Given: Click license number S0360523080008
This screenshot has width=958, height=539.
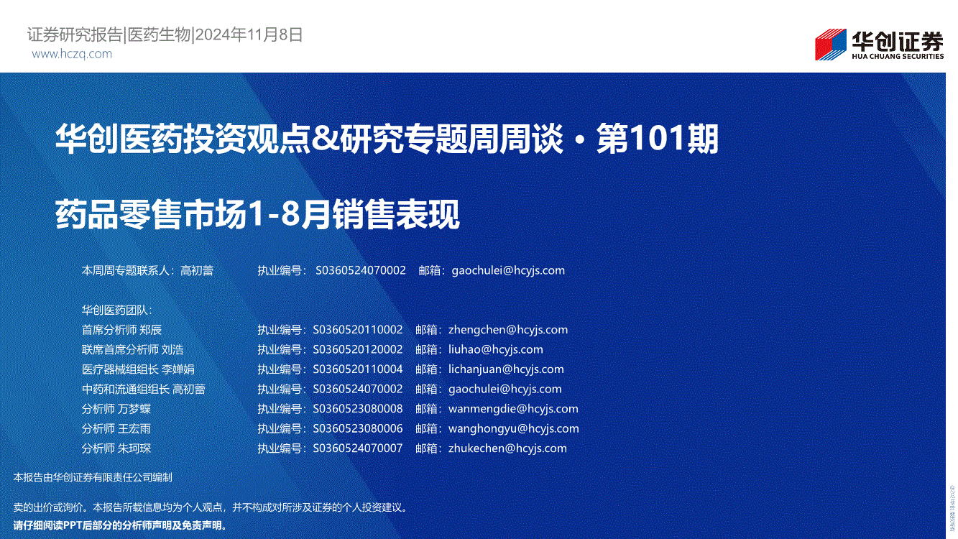Looking at the screenshot, I should 358,409.
